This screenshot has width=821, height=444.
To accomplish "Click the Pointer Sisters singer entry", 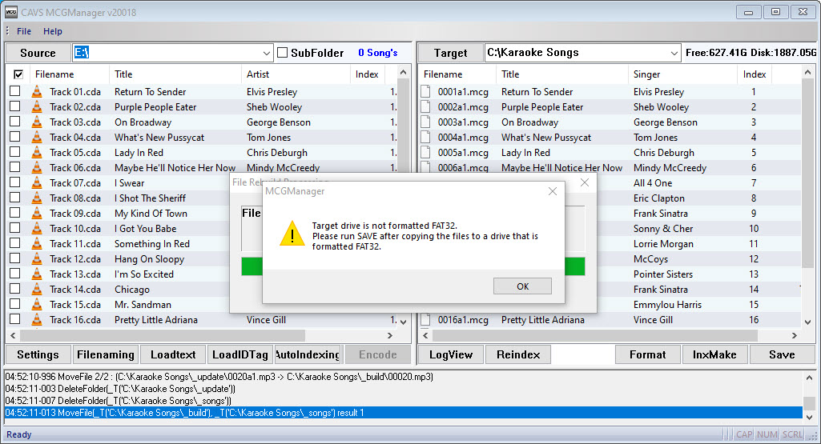I will click(663, 274).
